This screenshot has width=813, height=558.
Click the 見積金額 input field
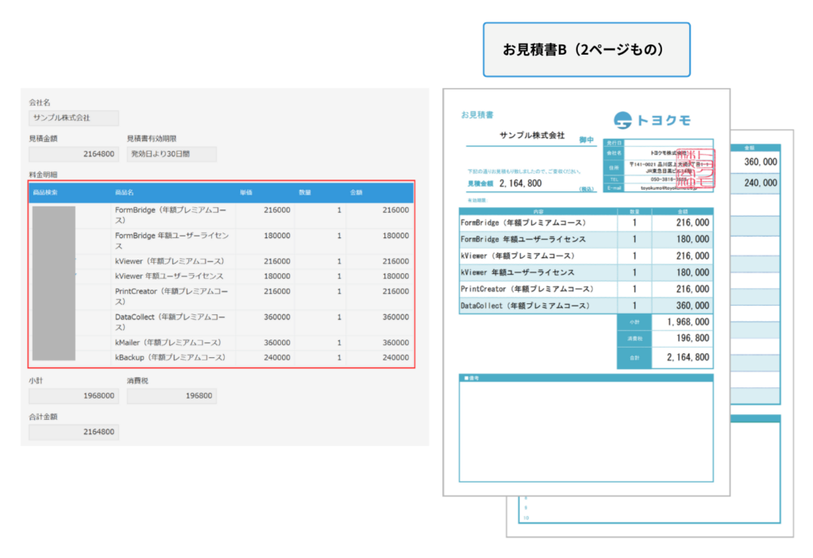[74, 154]
